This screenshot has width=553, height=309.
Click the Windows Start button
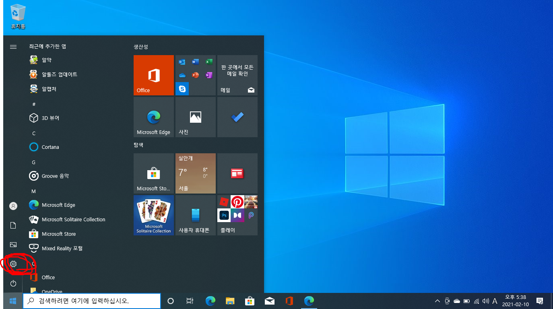pos(13,301)
